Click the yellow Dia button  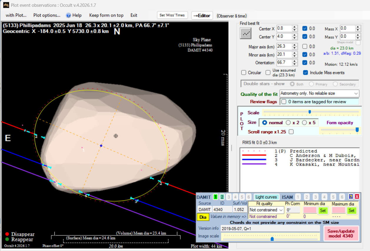(203, 217)
